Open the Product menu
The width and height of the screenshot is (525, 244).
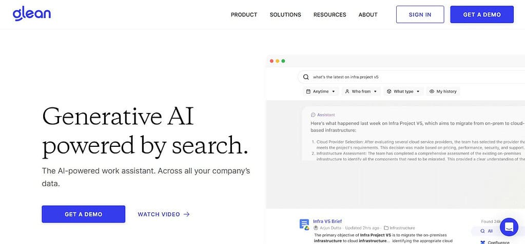pyautogui.click(x=244, y=15)
